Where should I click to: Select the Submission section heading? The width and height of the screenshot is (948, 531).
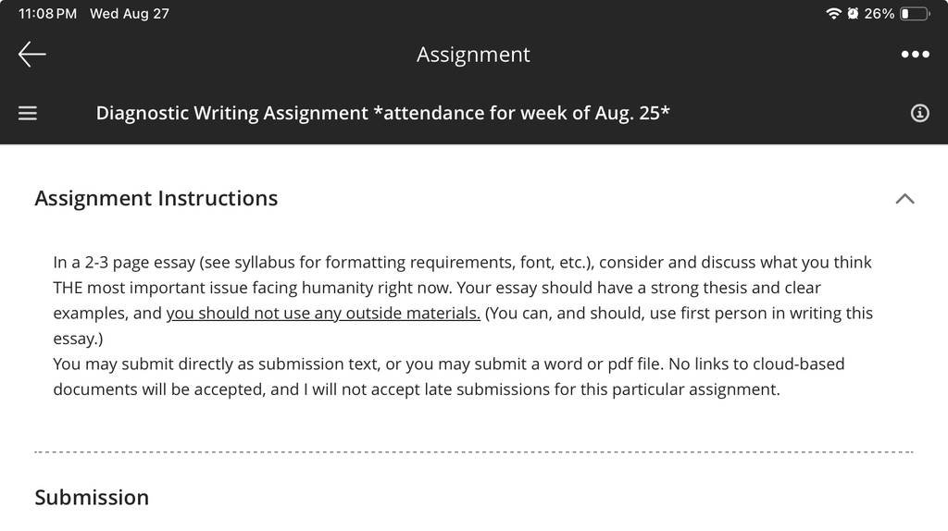(x=92, y=497)
